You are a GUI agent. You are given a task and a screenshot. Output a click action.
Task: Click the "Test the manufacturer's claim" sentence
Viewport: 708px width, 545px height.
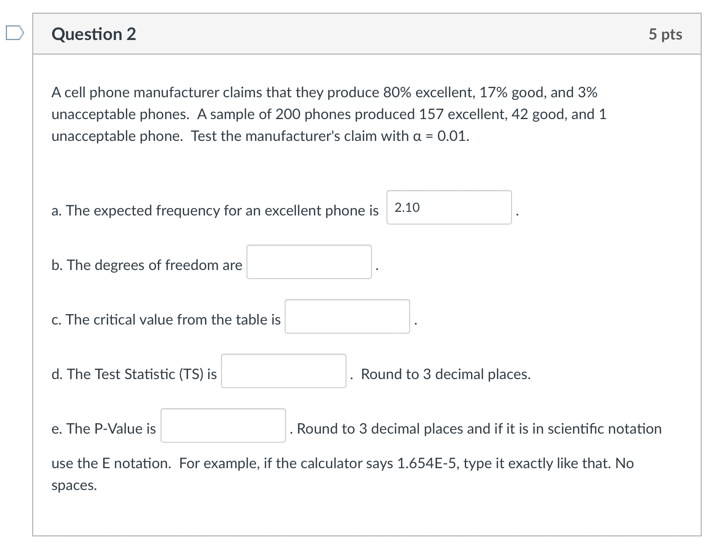point(330,136)
